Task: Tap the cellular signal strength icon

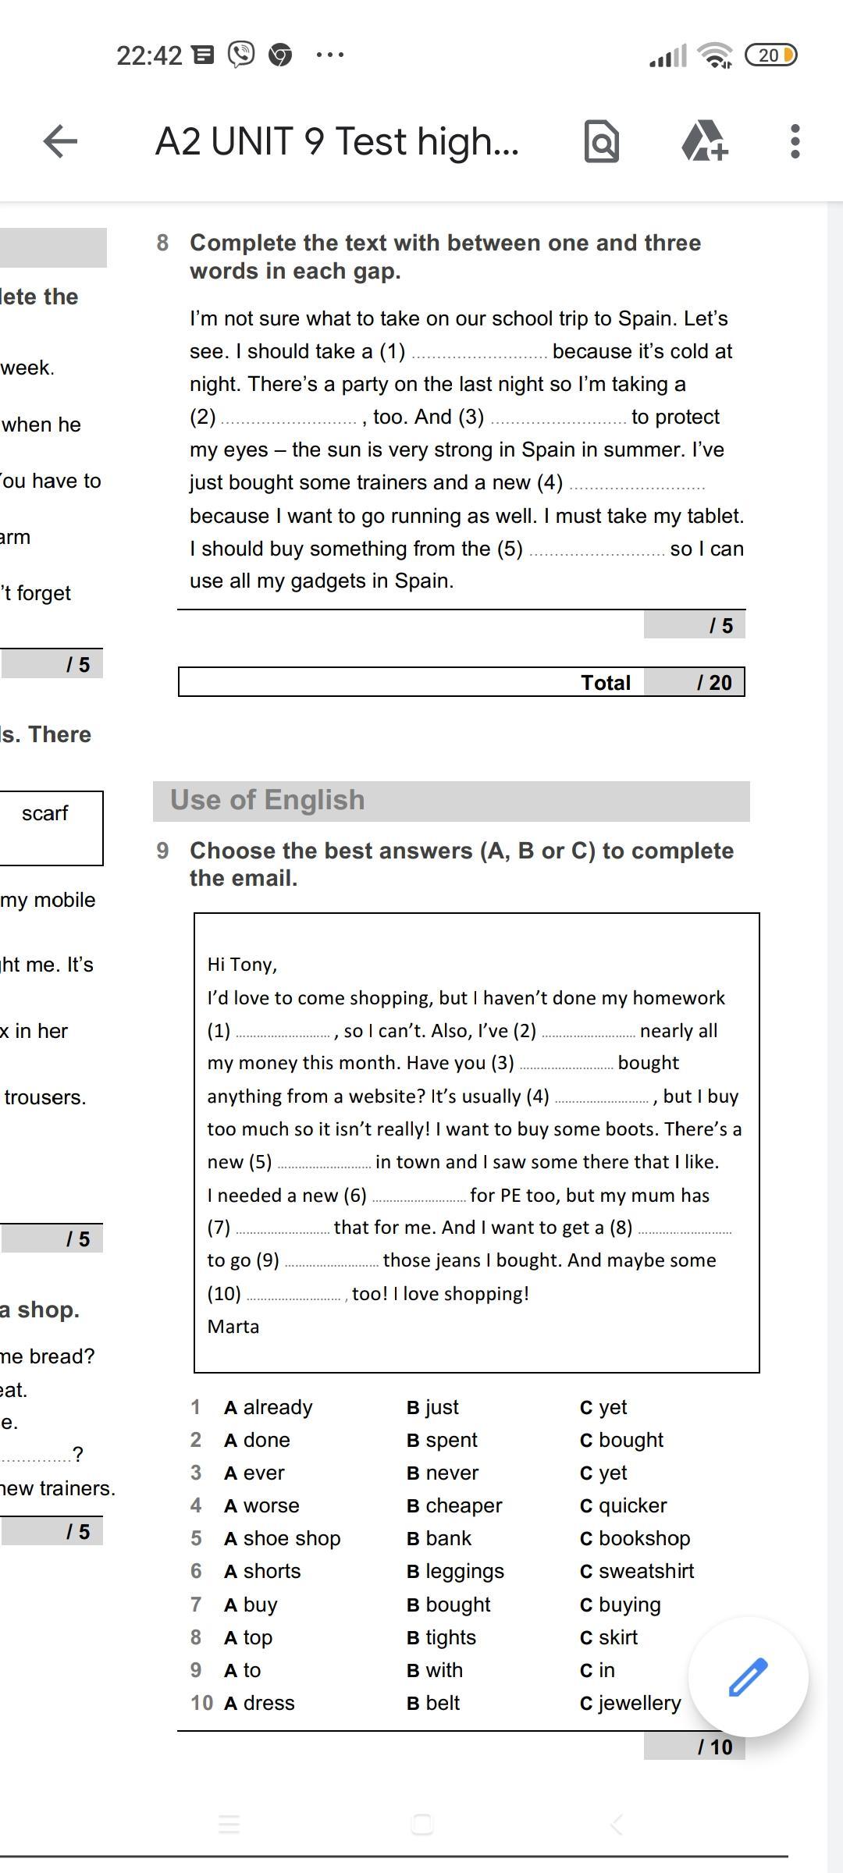Action: click(x=668, y=55)
